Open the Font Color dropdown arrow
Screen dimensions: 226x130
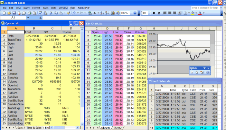pyautogui.click(x=204, y=13)
